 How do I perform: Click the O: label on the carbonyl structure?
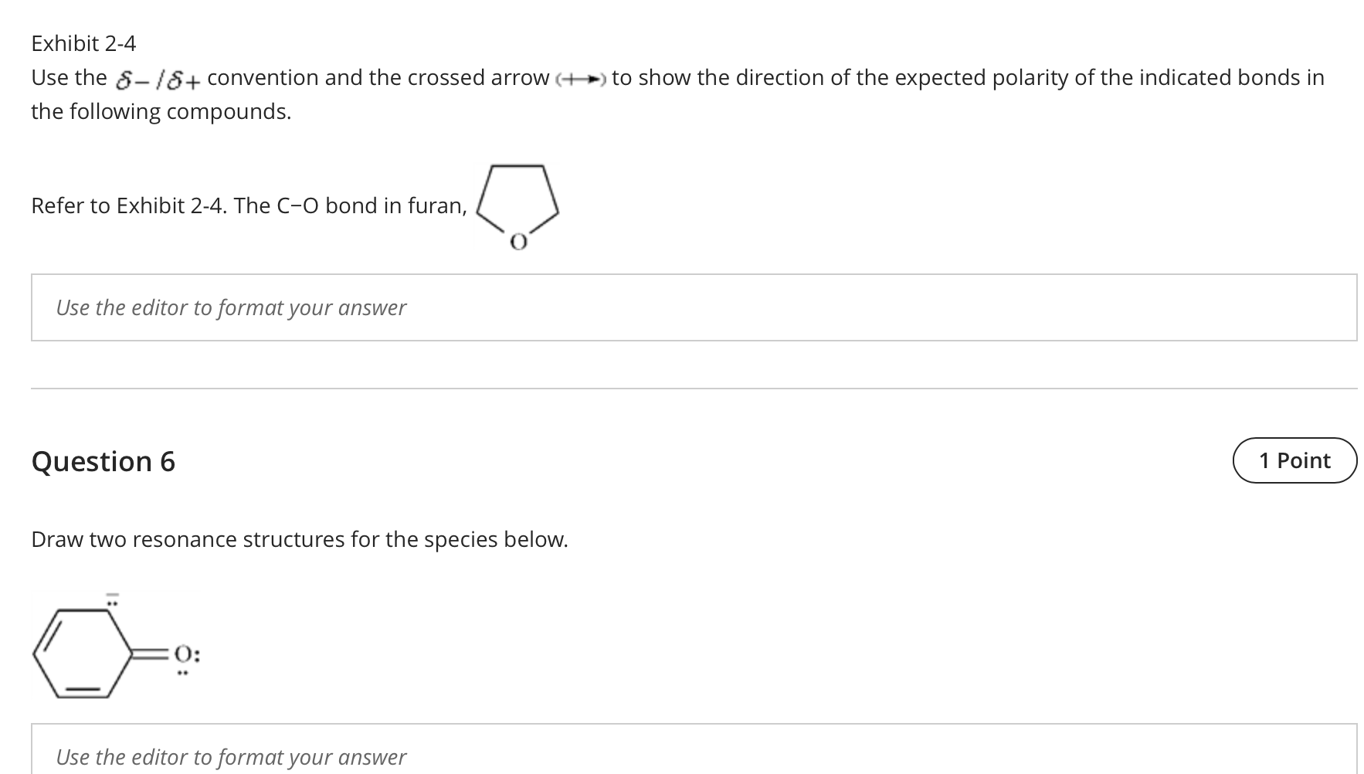[x=187, y=655]
